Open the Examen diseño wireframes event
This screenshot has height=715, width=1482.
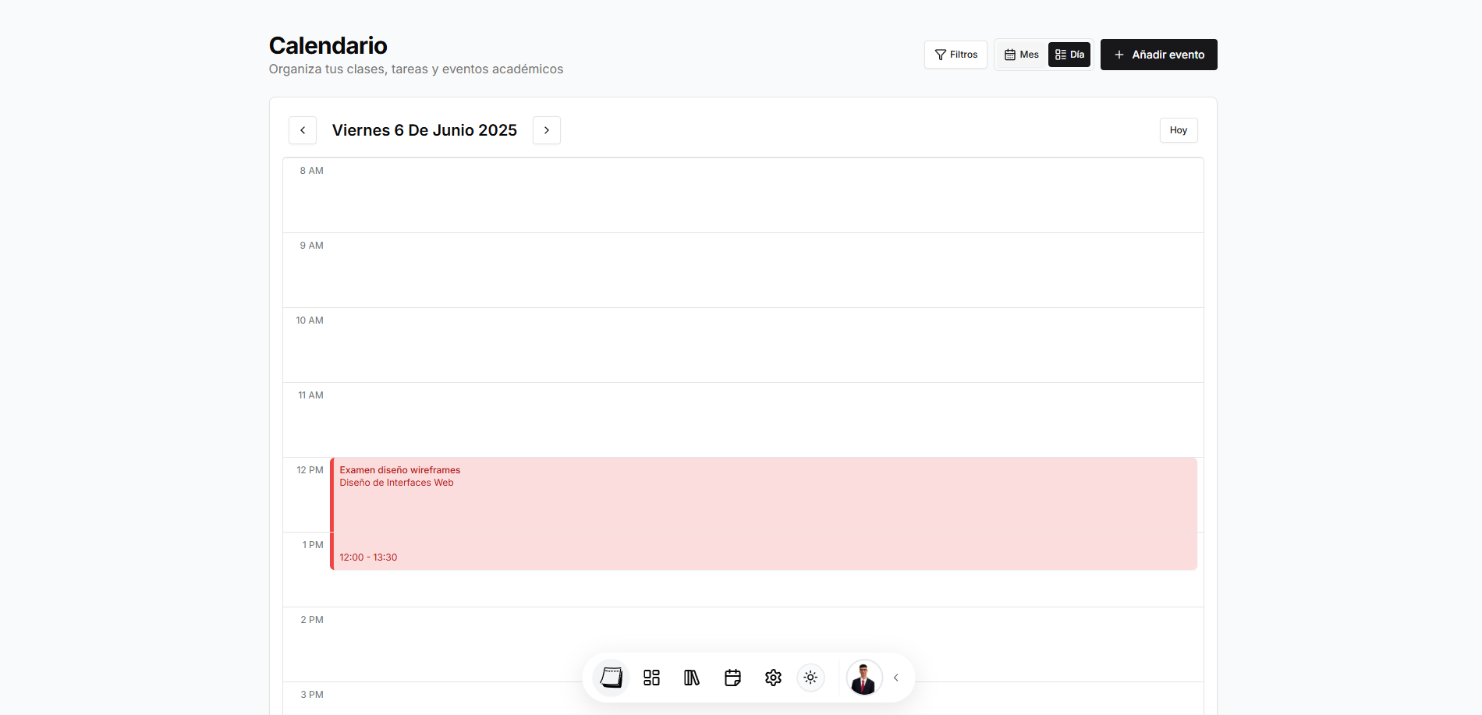pos(764,514)
